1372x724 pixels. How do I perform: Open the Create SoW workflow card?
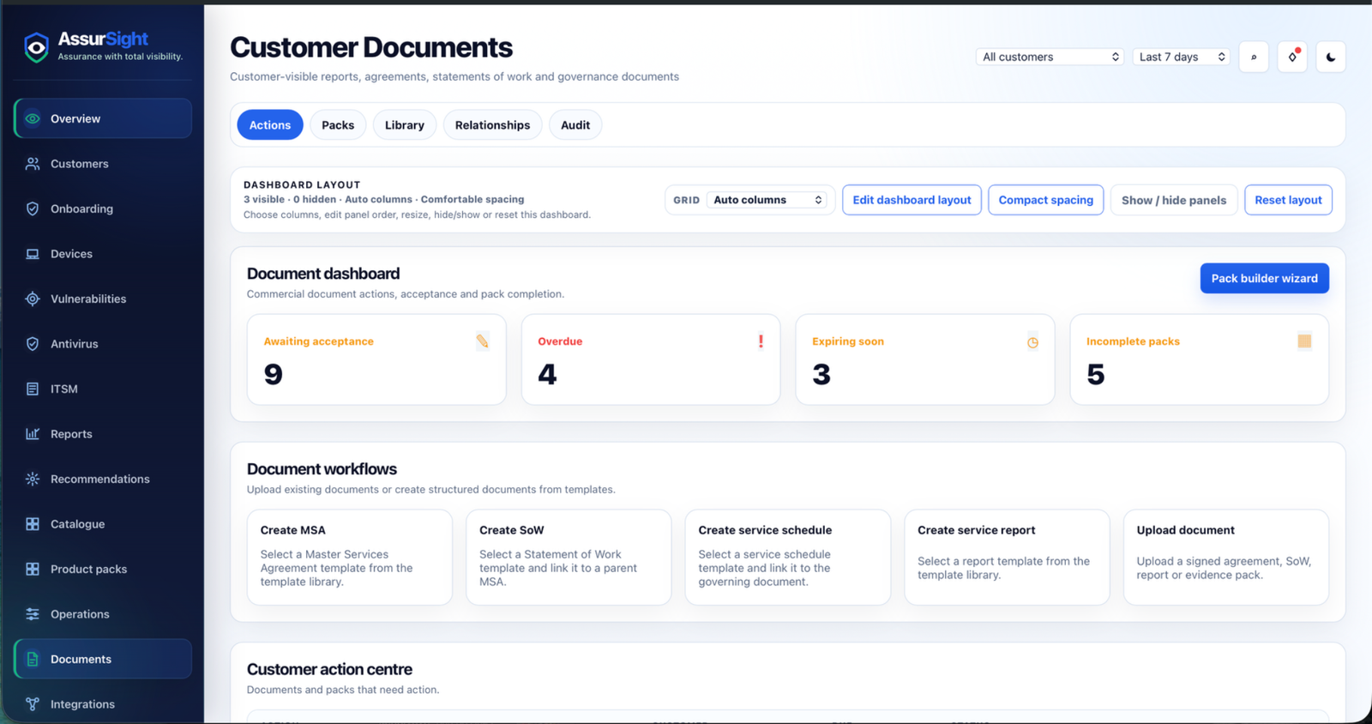click(x=569, y=558)
